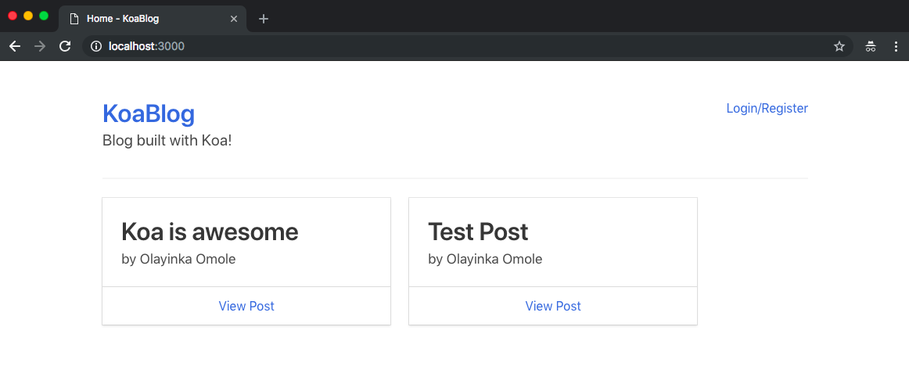Click the forward navigation arrow
This screenshot has height=370, width=909.
click(40, 47)
